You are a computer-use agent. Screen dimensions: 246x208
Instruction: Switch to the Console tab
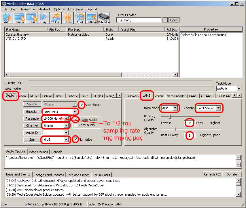click(x=57, y=152)
